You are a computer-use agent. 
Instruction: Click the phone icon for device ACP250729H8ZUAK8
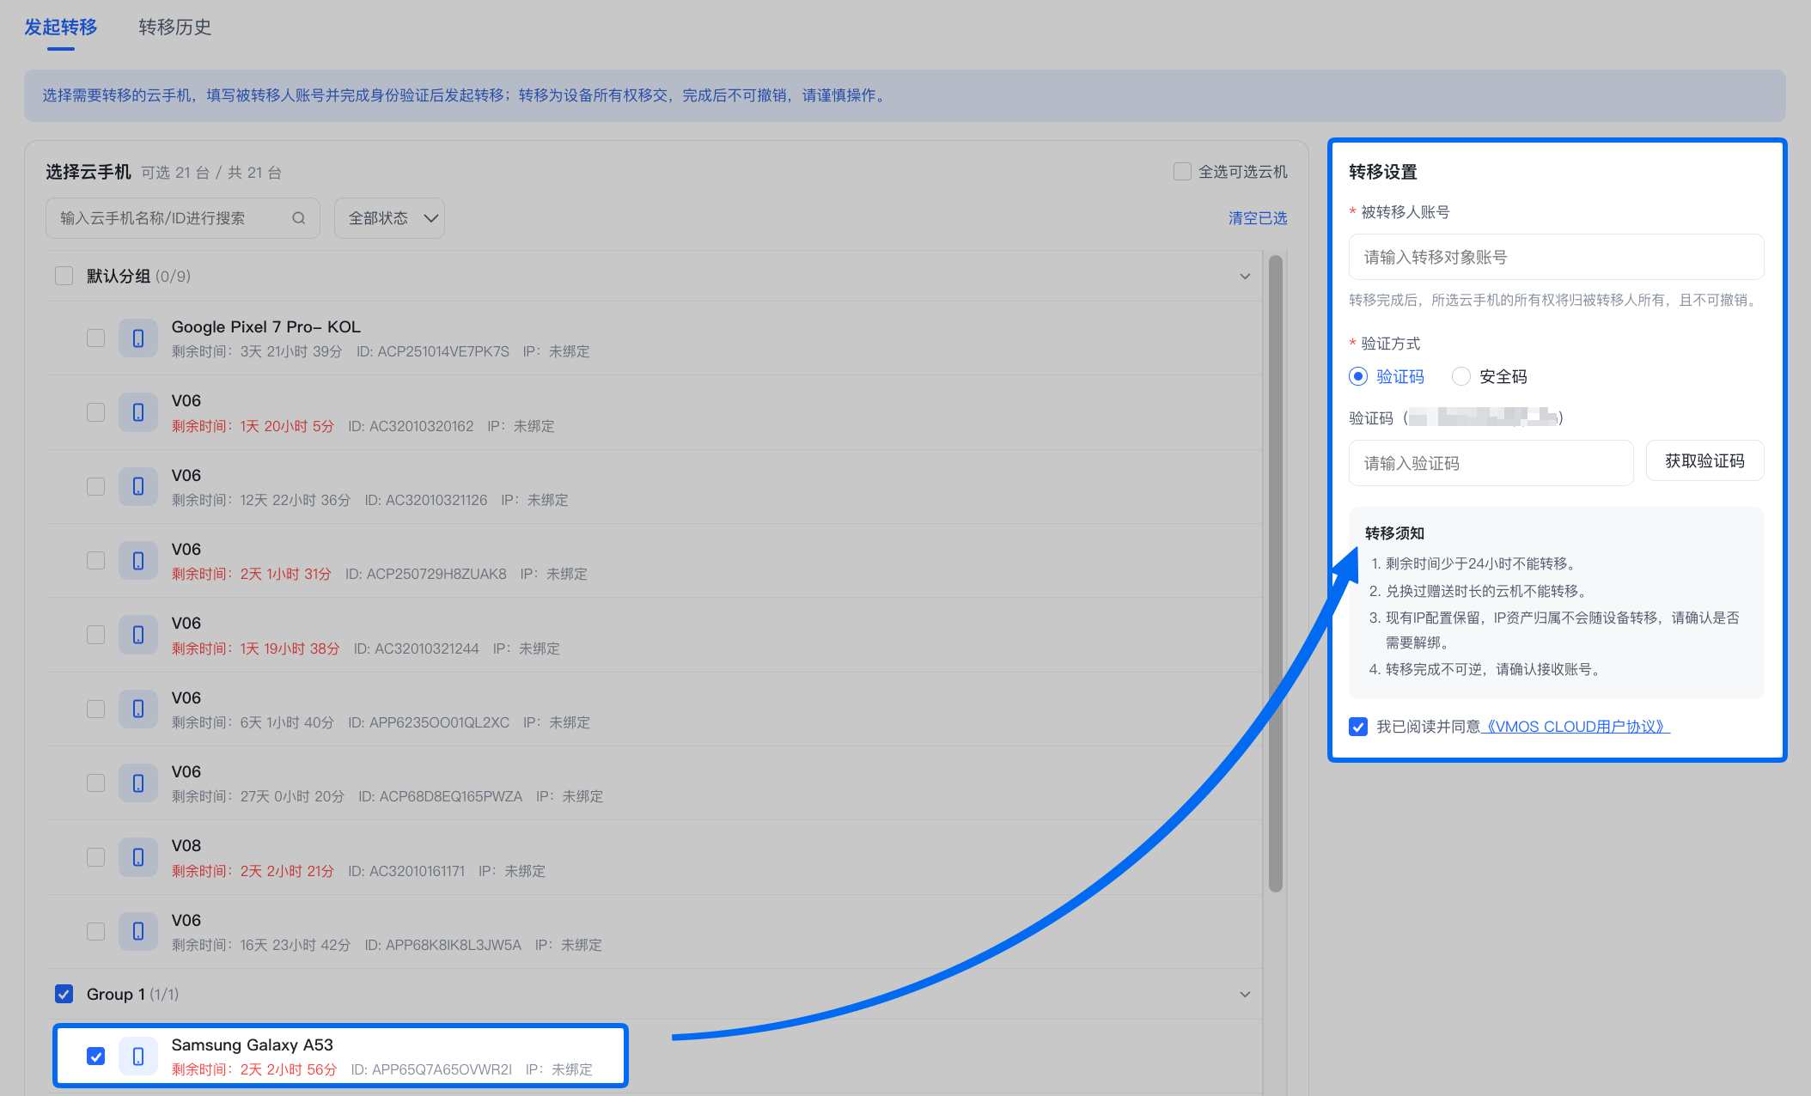(138, 561)
